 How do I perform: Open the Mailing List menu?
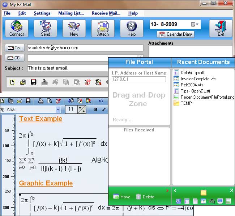(71, 13)
